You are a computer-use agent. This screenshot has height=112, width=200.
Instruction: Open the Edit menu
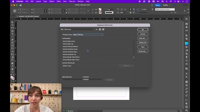click(x=32, y=1)
